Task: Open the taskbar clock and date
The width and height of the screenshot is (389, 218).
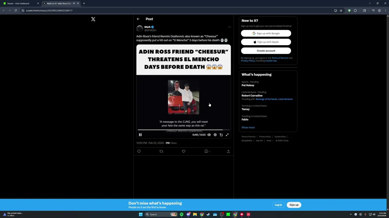Action: 382,214
